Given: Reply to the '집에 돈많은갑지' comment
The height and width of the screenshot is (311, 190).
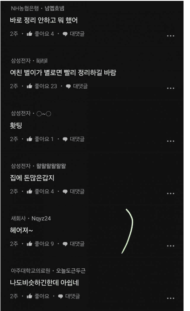Looking at the screenshot, I should coord(73,191).
